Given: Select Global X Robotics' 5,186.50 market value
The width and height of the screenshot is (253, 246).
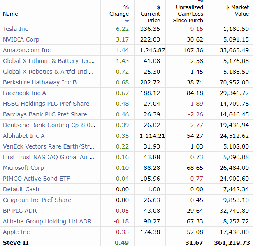Looking at the screenshot, I should pyautogui.click(x=236, y=72).
